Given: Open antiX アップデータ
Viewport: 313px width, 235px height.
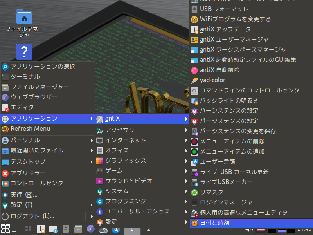Looking at the screenshot, I should [251, 30].
